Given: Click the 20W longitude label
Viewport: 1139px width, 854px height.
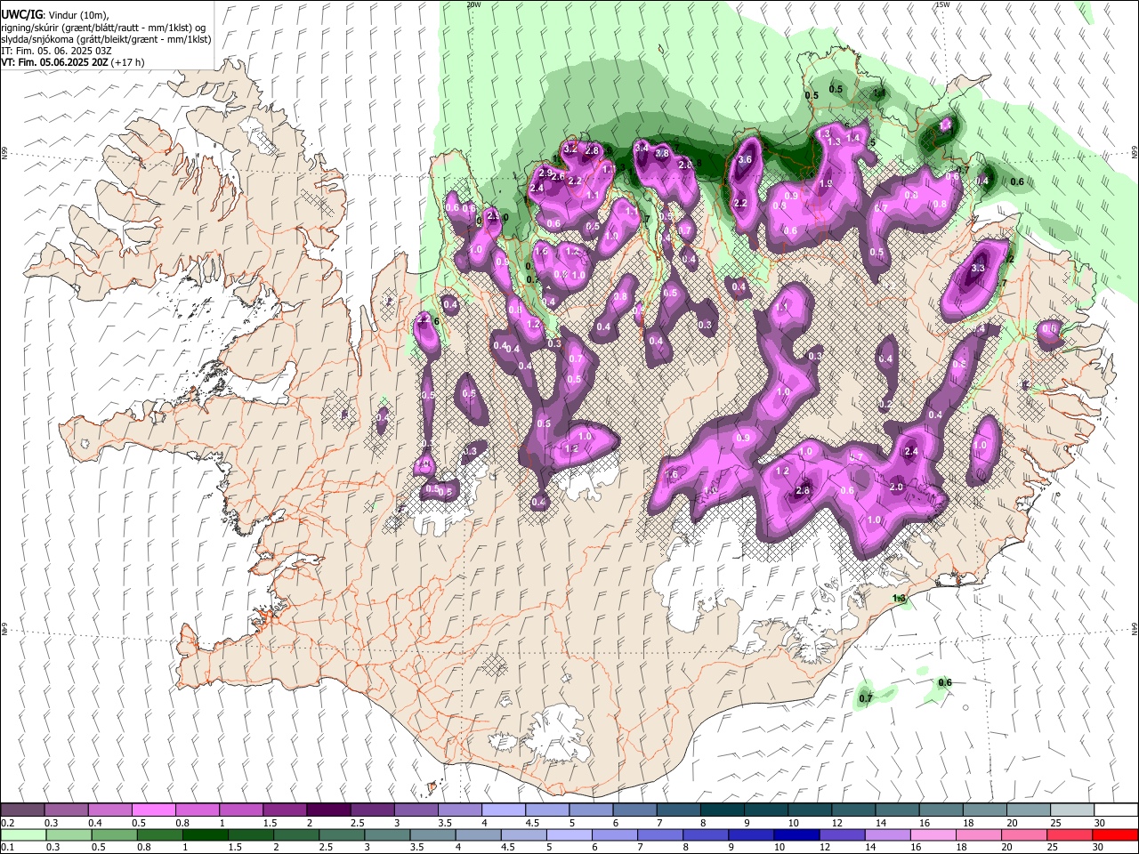Looking at the screenshot, I should pos(473,4).
